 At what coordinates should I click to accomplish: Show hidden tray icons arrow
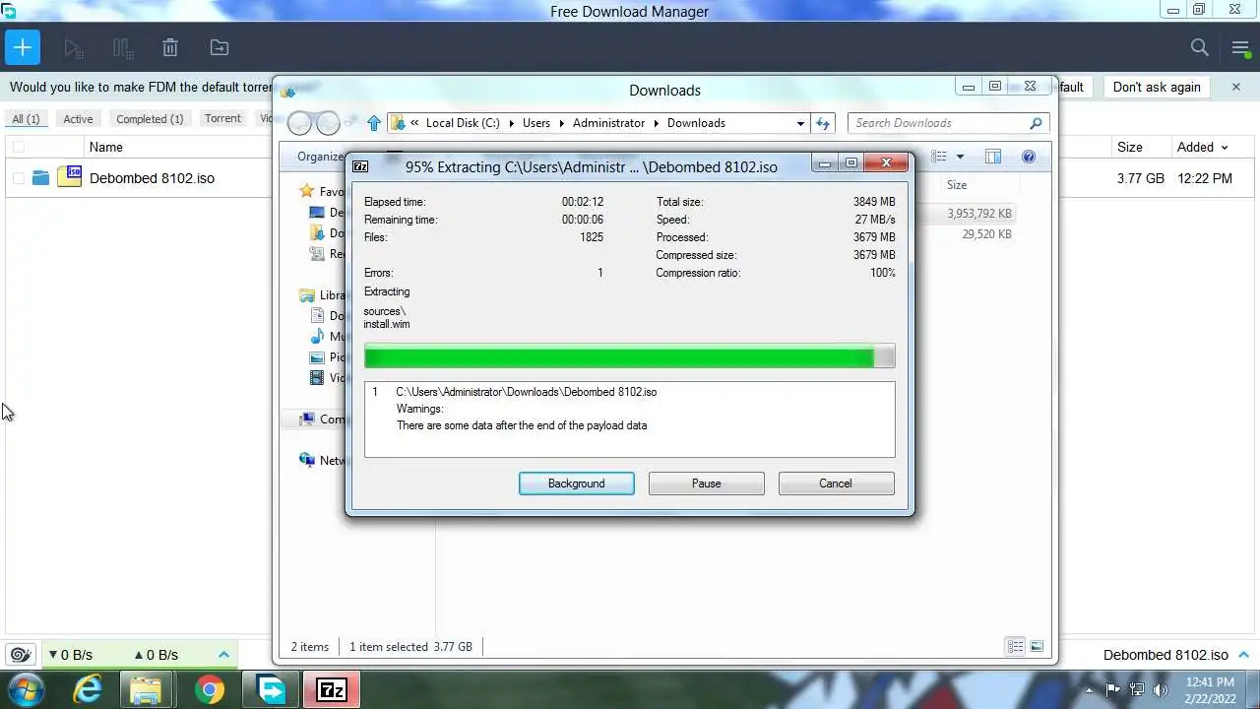pyautogui.click(x=1089, y=690)
